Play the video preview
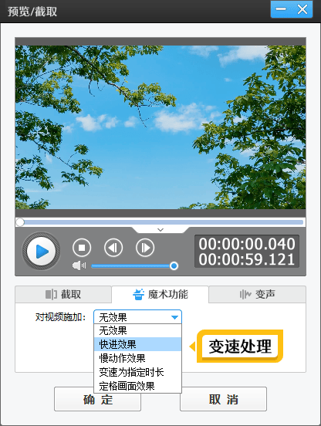The height and width of the screenshot is (426, 321). point(41,251)
